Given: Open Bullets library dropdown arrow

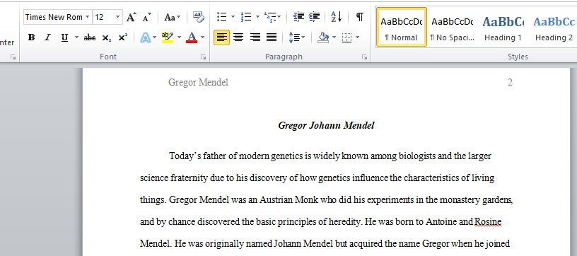Looking at the screenshot, I should tap(233, 17).
